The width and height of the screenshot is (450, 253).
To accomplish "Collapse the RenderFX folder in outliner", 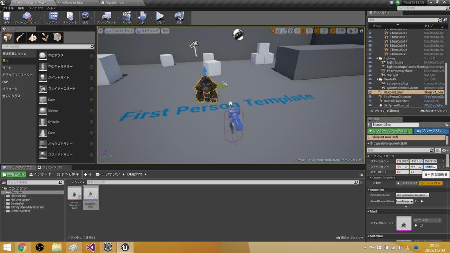I will coord(377,80).
